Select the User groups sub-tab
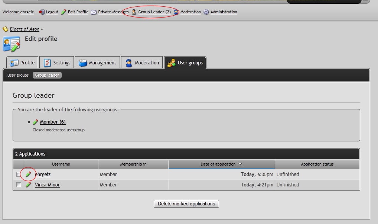378x224 pixels. tap(18, 75)
